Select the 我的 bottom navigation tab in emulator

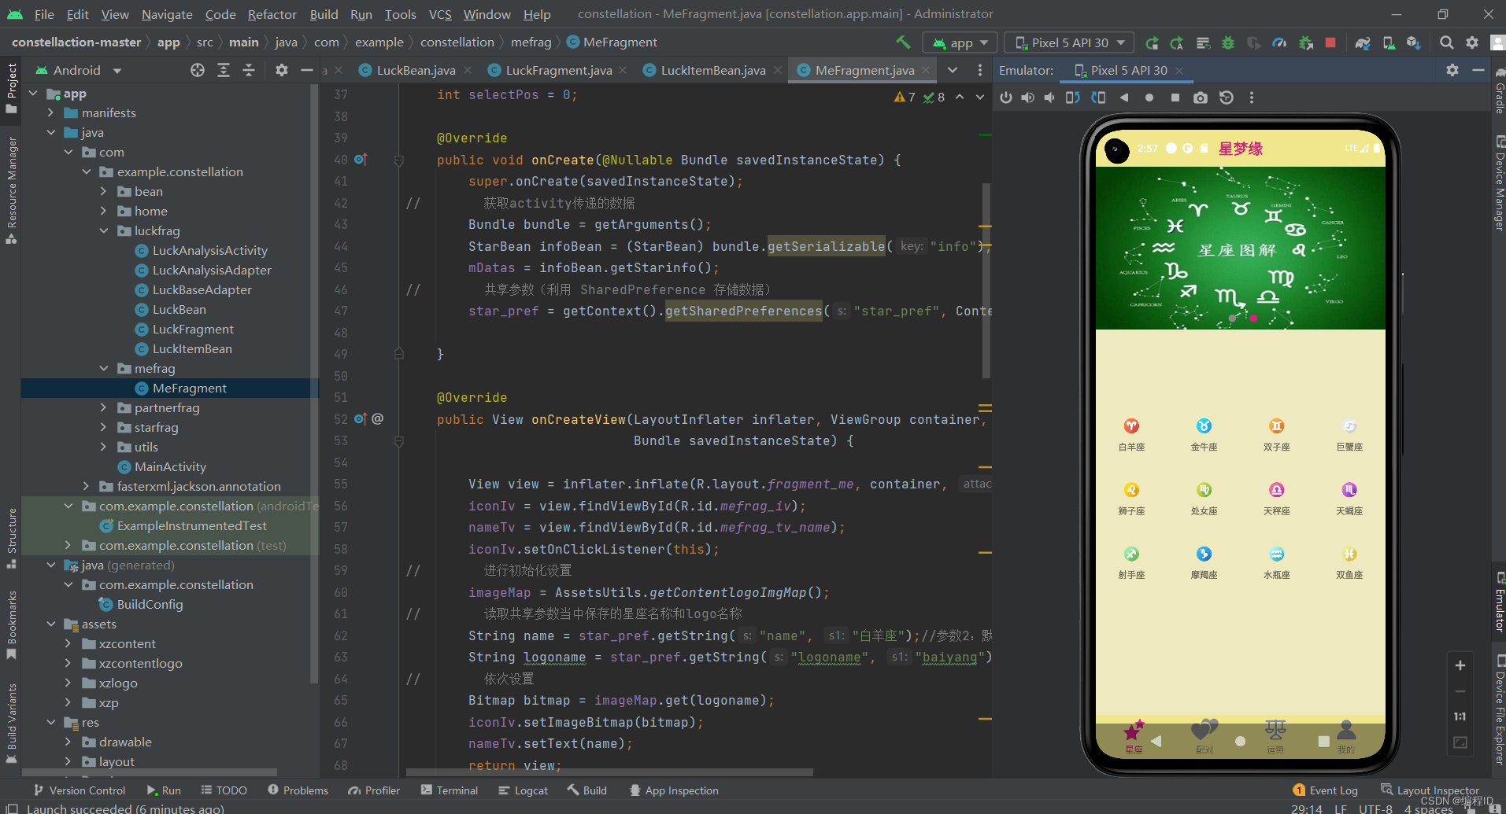tap(1346, 737)
